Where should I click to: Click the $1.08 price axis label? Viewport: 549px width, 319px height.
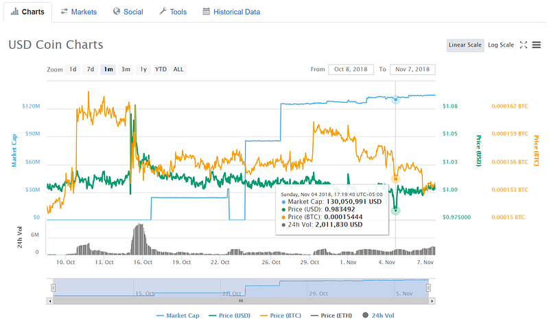(x=450, y=106)
